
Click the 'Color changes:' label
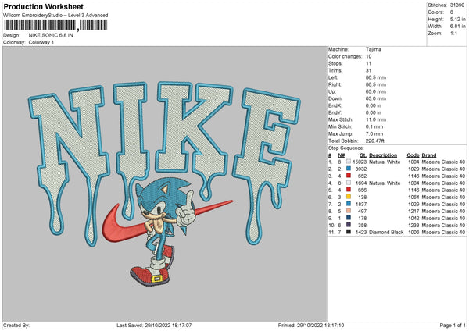point(345,56)
